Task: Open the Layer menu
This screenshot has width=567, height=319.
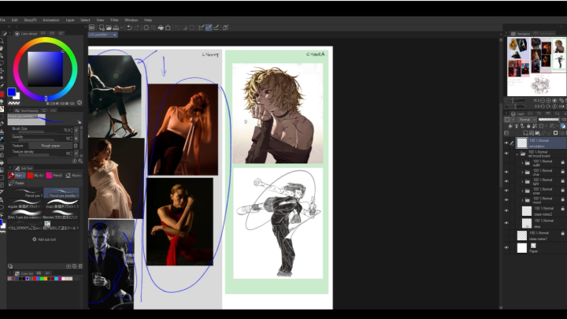Action: pyautogui.click(x=70, y=20)
